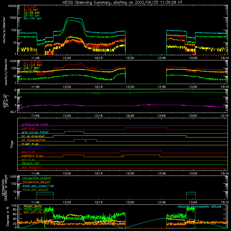The height and width of the screenshot is (231, 231).
Task: Click the DECIMATION_ENERGY legend label
Action: pyautogui.click(x=37, y=178)
